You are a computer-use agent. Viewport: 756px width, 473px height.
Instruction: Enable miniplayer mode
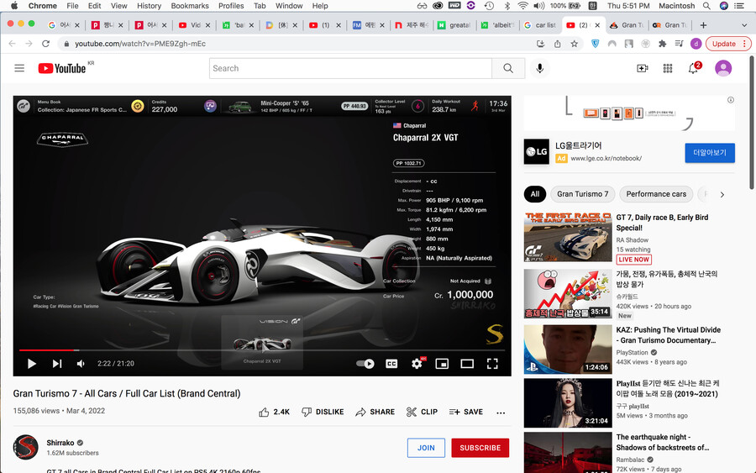click(x=442, y=364)
